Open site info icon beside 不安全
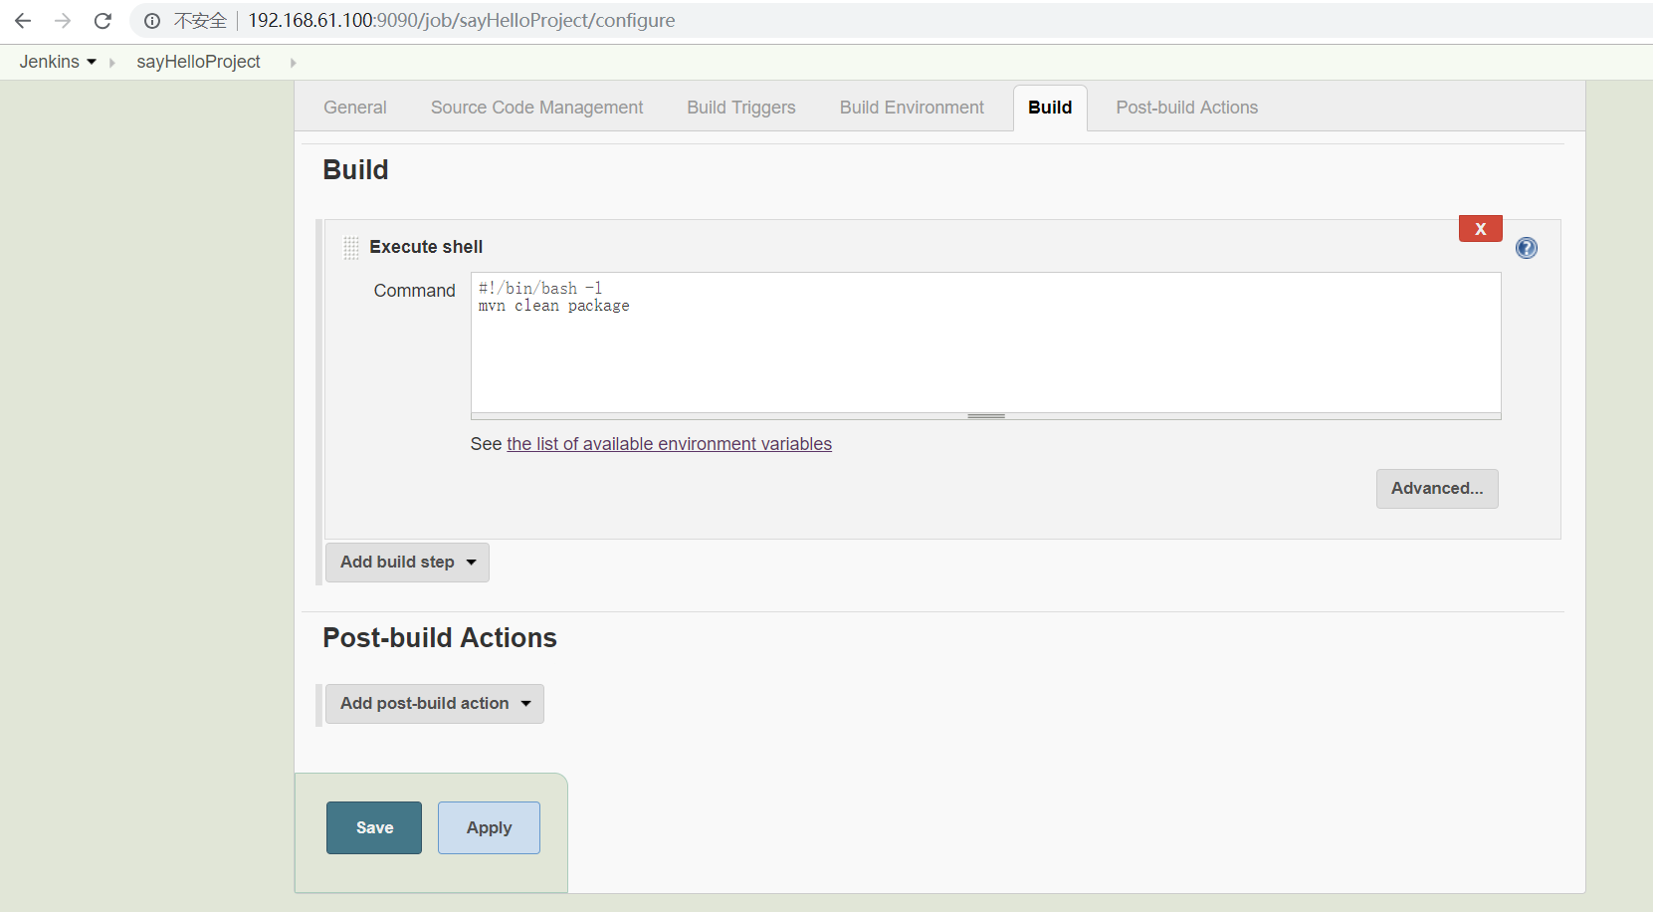Image resolution: width=1653 pixels, height=912 pixels. [x=152, y=21]
